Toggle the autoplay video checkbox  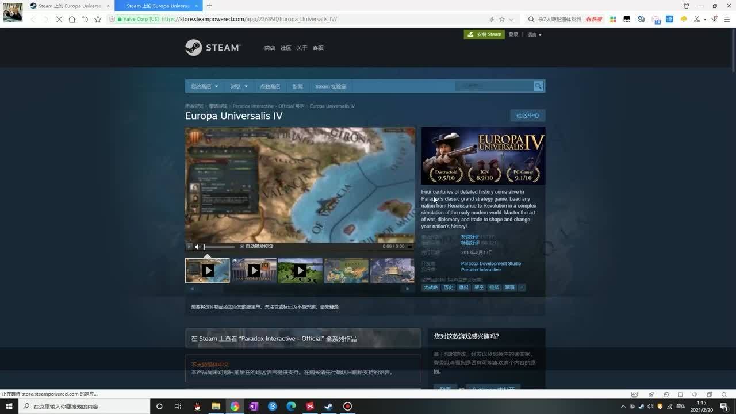(x=242, y=247)
